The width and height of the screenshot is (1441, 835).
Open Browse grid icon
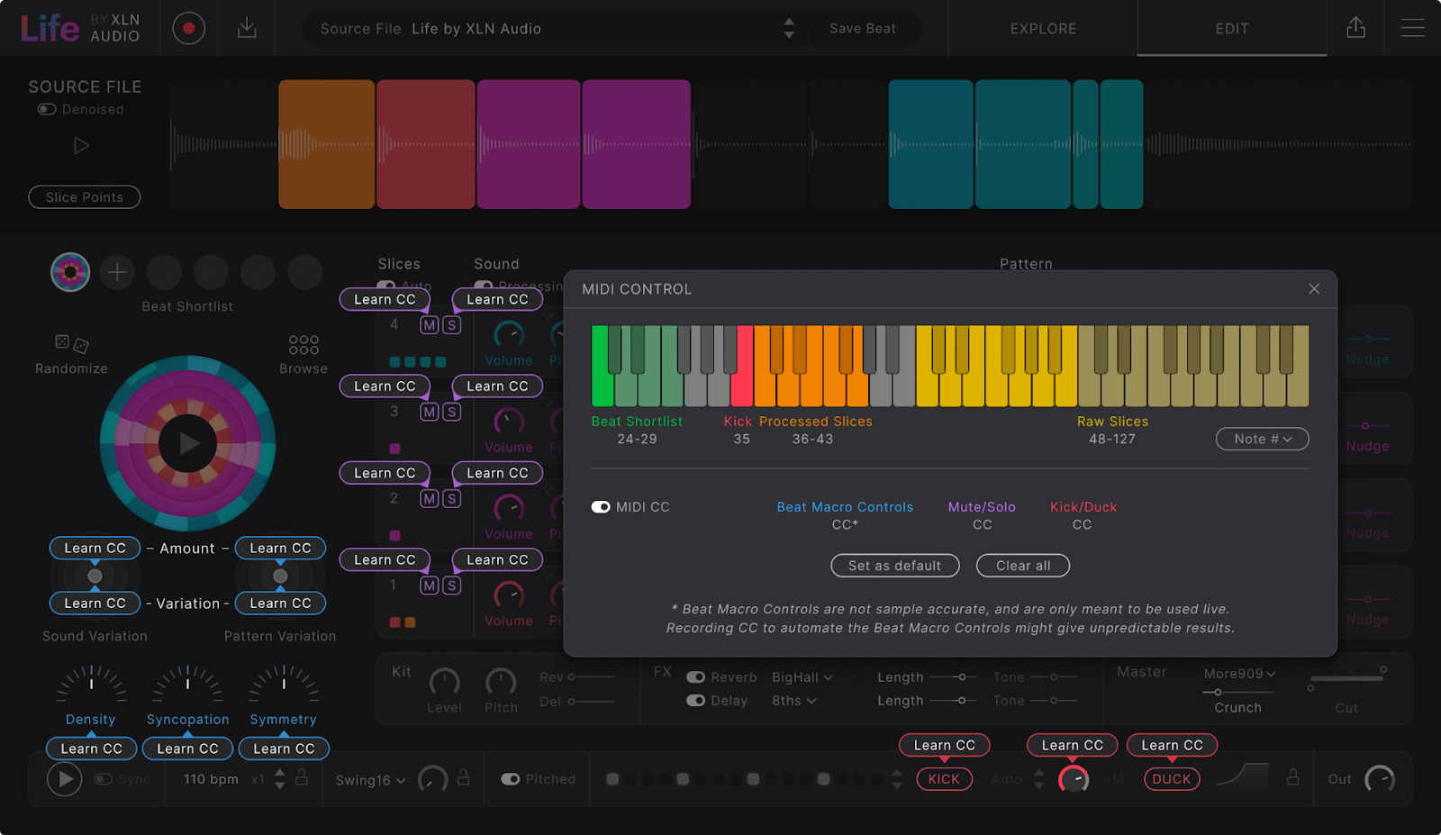[304, 345]
